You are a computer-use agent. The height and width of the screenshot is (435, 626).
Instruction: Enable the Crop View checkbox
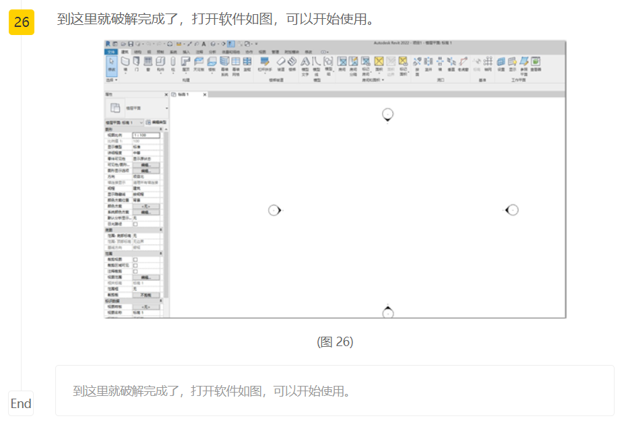[135, 259]
